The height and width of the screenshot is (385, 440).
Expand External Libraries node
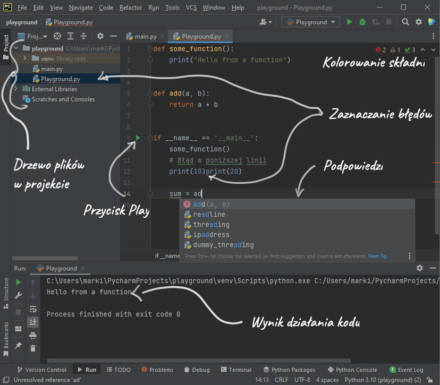click(x=16, y=89)
